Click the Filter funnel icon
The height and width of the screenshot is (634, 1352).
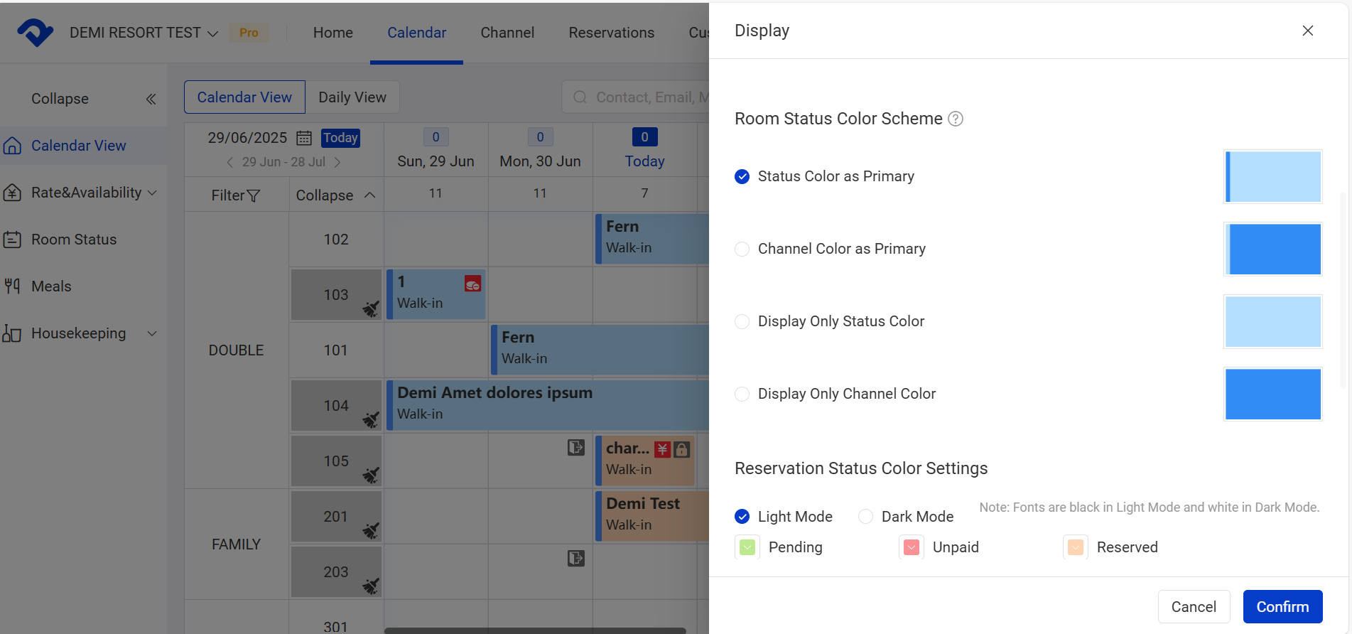tap(253, 195)
